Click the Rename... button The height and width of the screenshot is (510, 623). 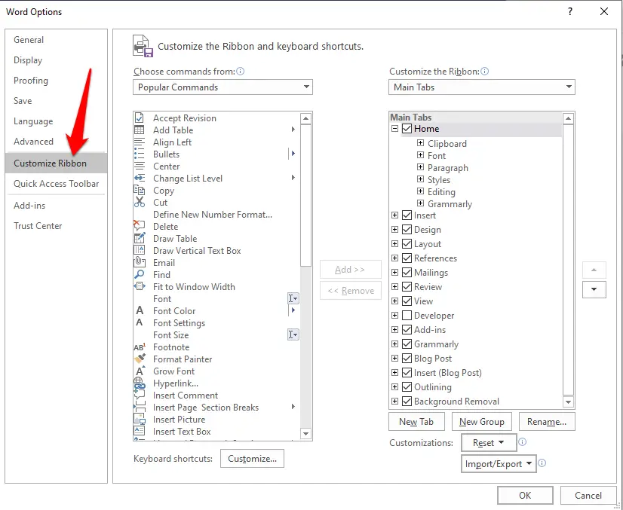tap(547, 422)
